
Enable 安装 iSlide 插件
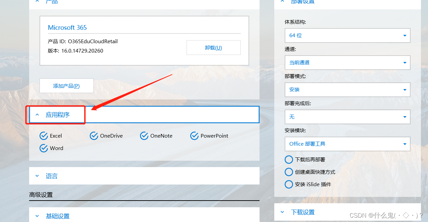[289, 184]
